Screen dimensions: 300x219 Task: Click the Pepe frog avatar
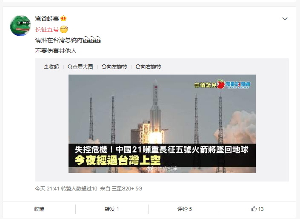click(x=20, y=26)
